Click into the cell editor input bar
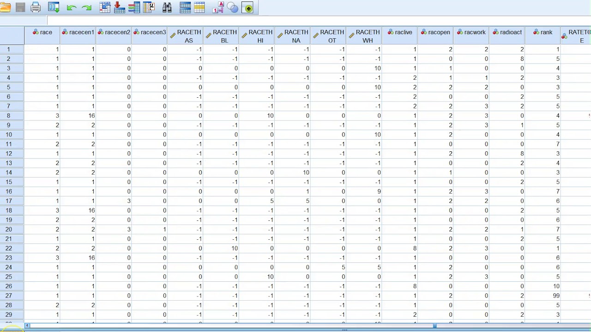The width and height of the screenshot is (591, 332). pos(319,20)
